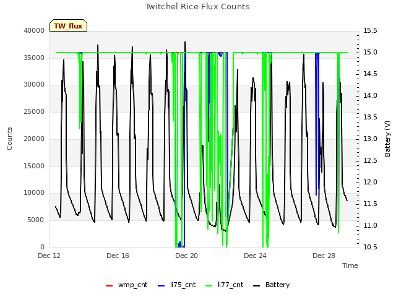The height and width of the screenshot is (297, 396).
Task: Click the 15.5 battery voltage tick label
Action: point(370,30)
